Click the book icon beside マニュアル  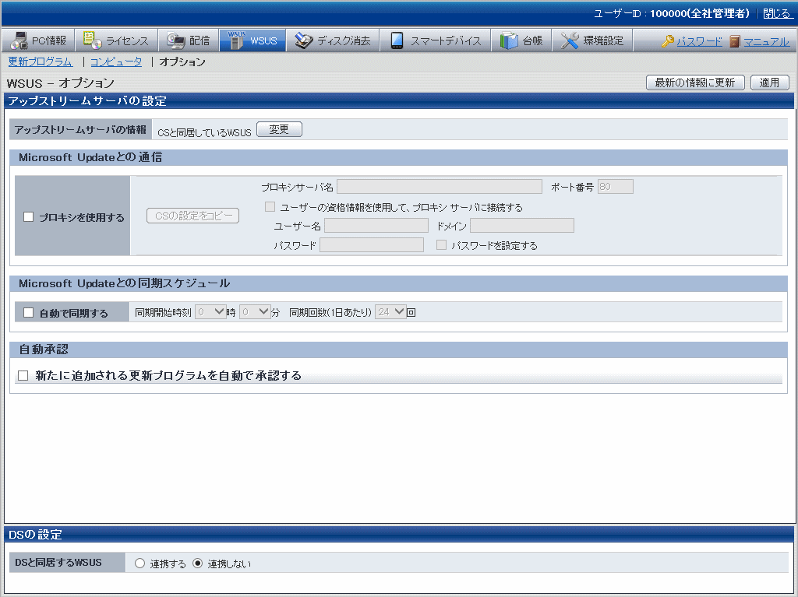coord(734,41)
